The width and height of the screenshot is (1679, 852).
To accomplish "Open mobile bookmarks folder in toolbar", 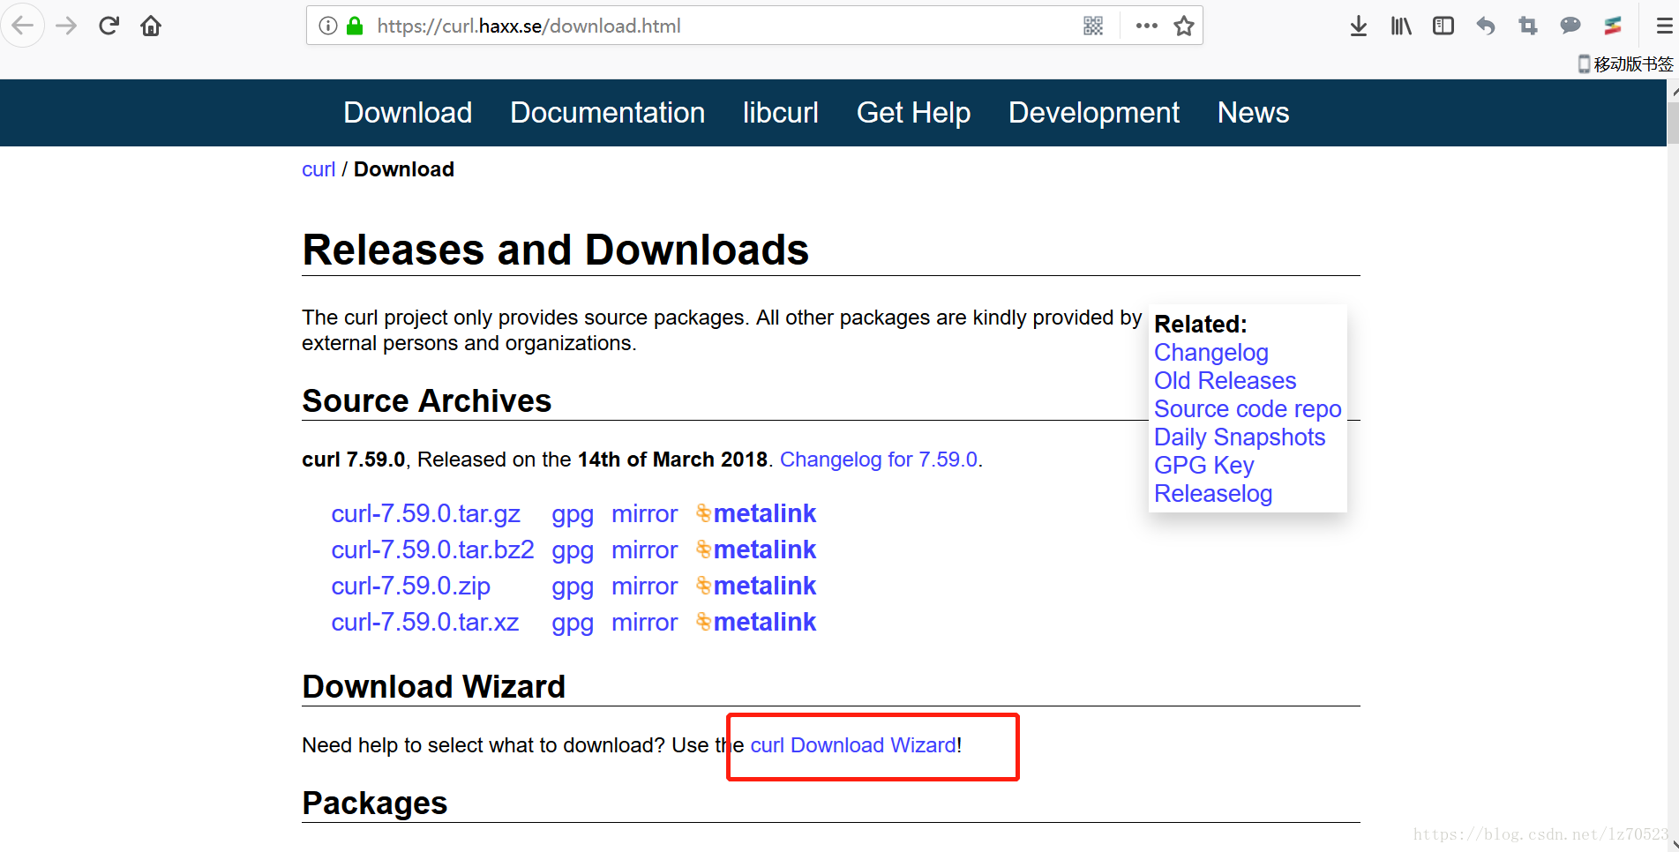I will point(1626,64).
